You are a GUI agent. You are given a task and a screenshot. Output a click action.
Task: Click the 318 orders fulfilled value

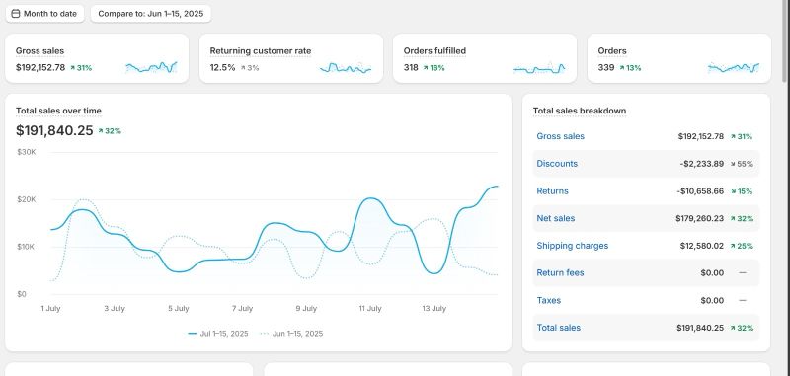pyautogui.click(x=411, y=67)
